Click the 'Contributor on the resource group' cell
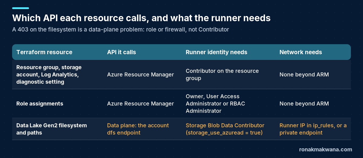 (x=222, y=74)
